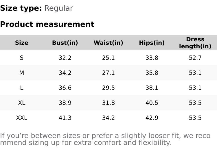Click the sizing up recommendation note
This screenshot has height=153, width=217.
[105, 139]
